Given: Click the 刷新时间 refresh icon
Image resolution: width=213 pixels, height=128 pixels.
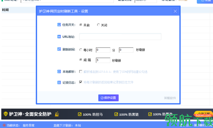Looking at the screenshot, I should [x=59, y=49].
